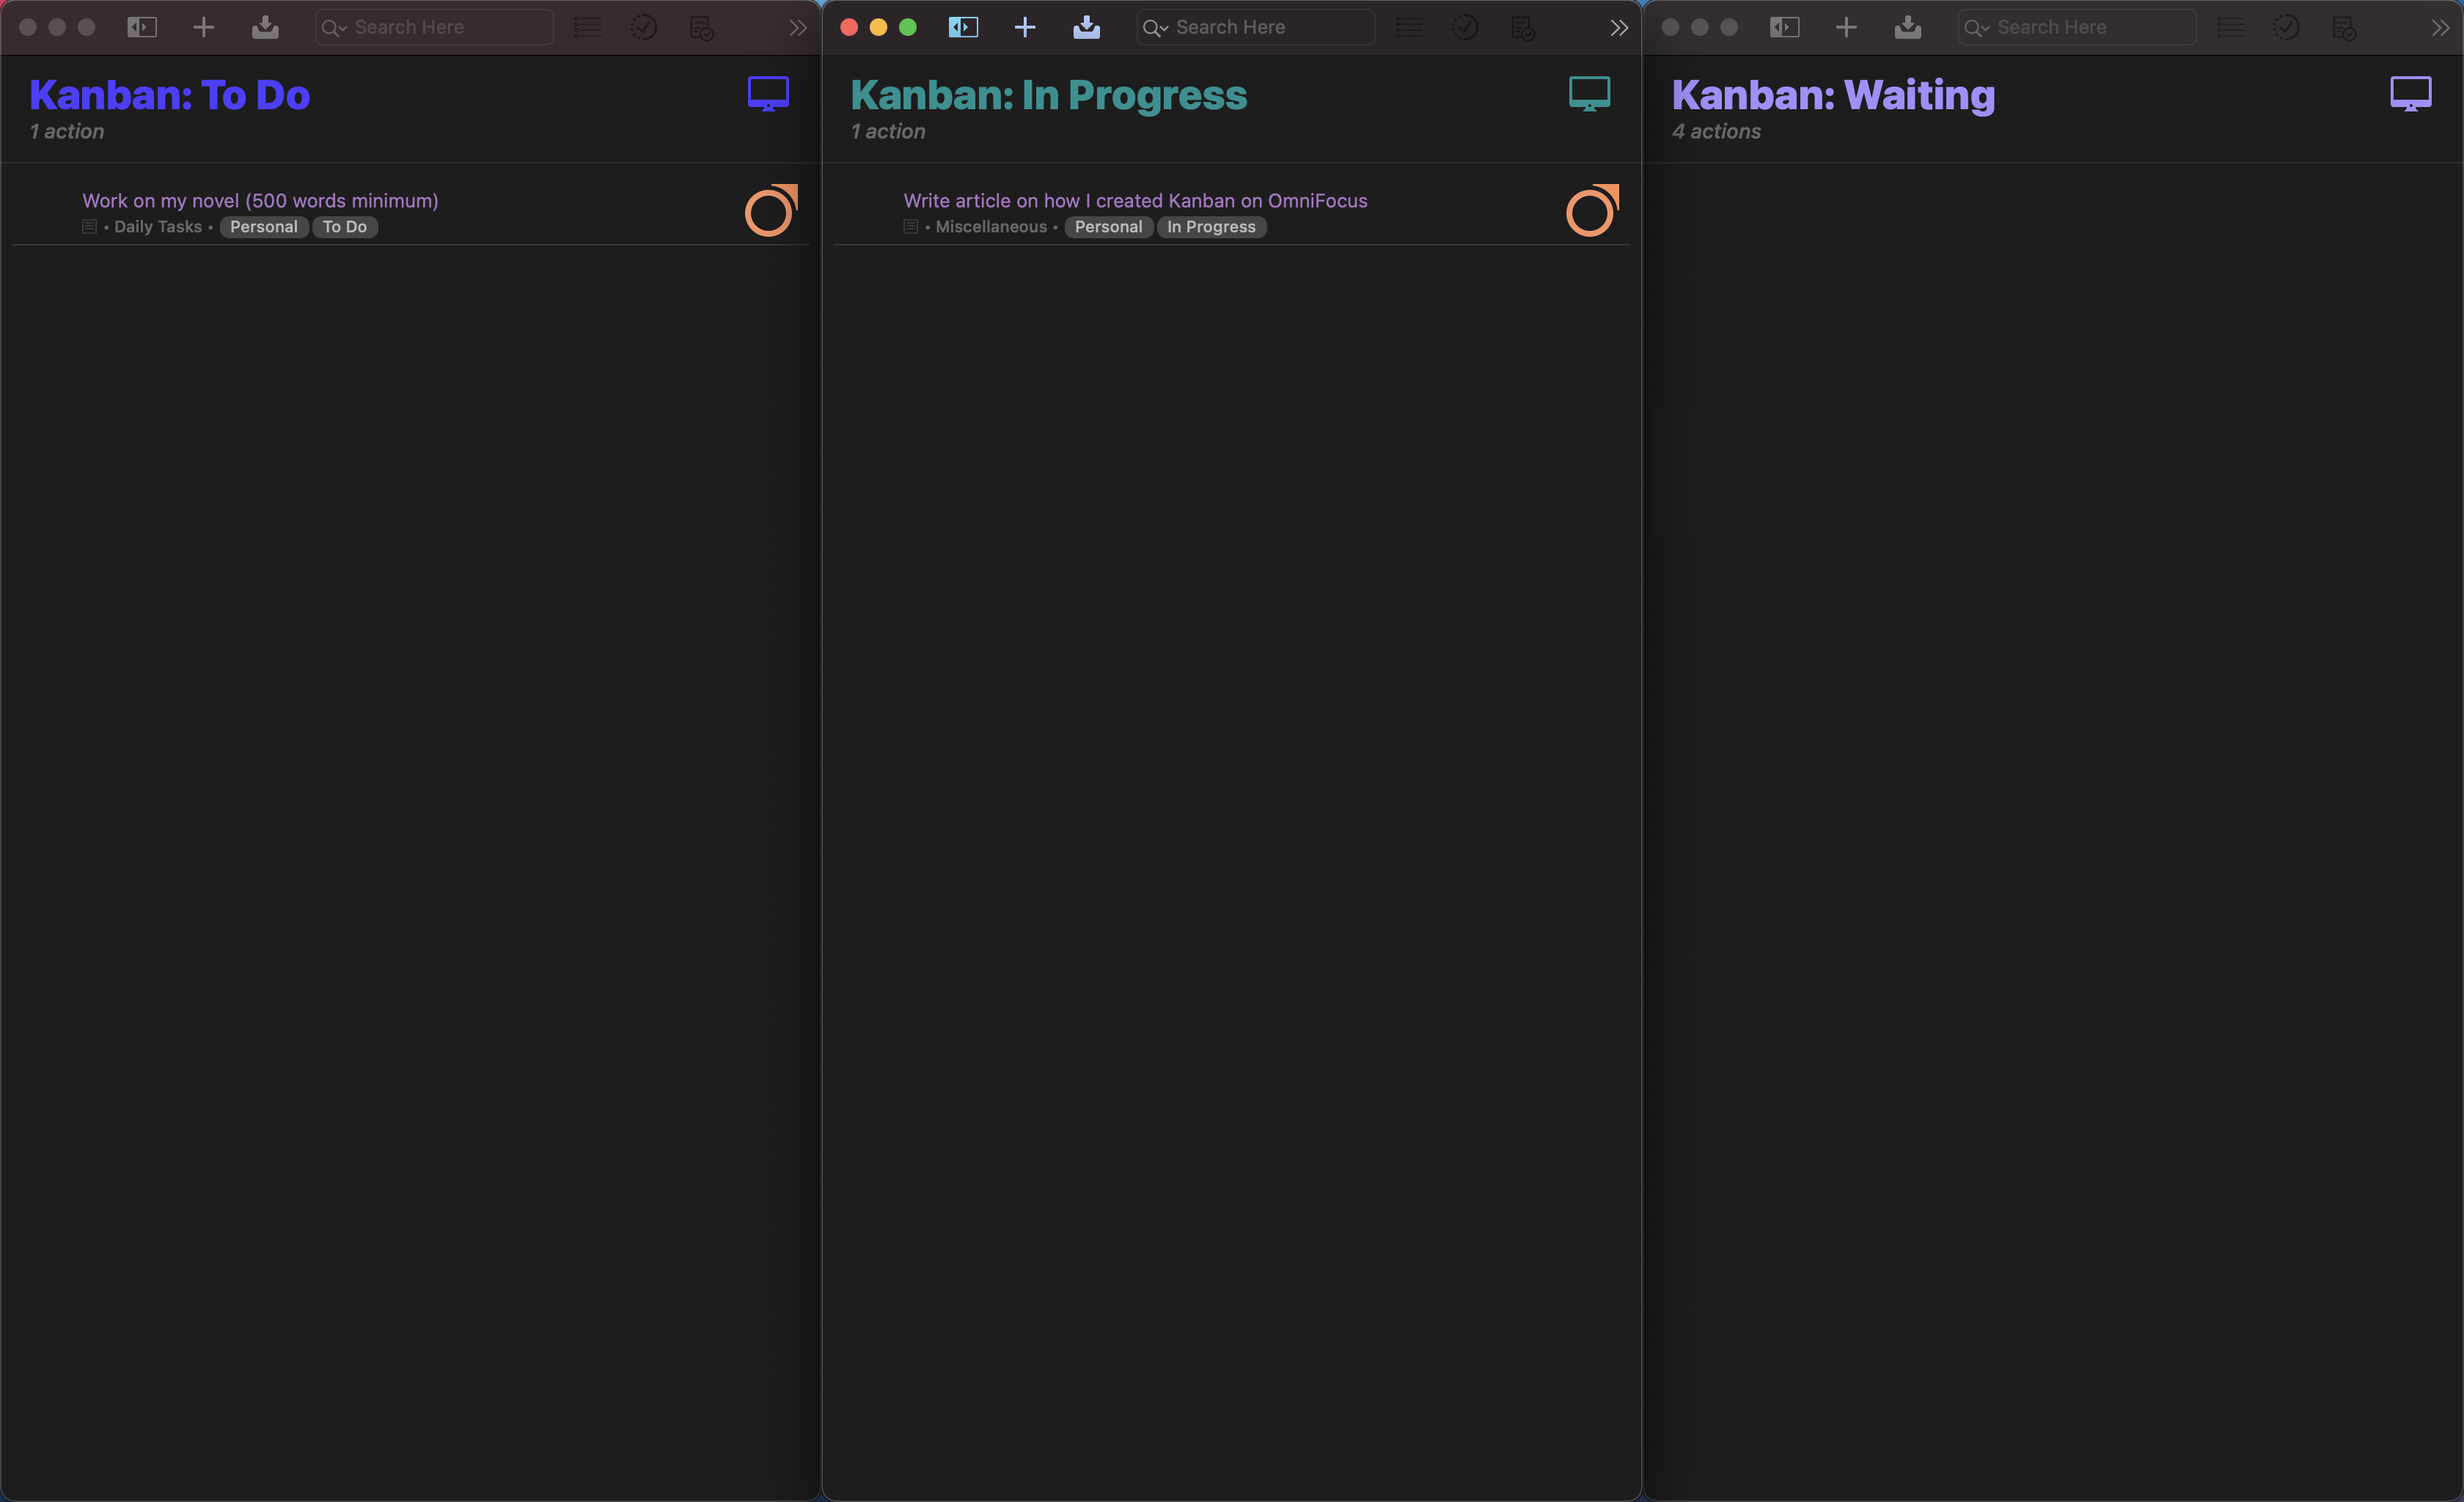The image size is (2464, 1502).
Task: Close the In Progress window with red button
Action: pyautogui.click(x=849, y=27)
